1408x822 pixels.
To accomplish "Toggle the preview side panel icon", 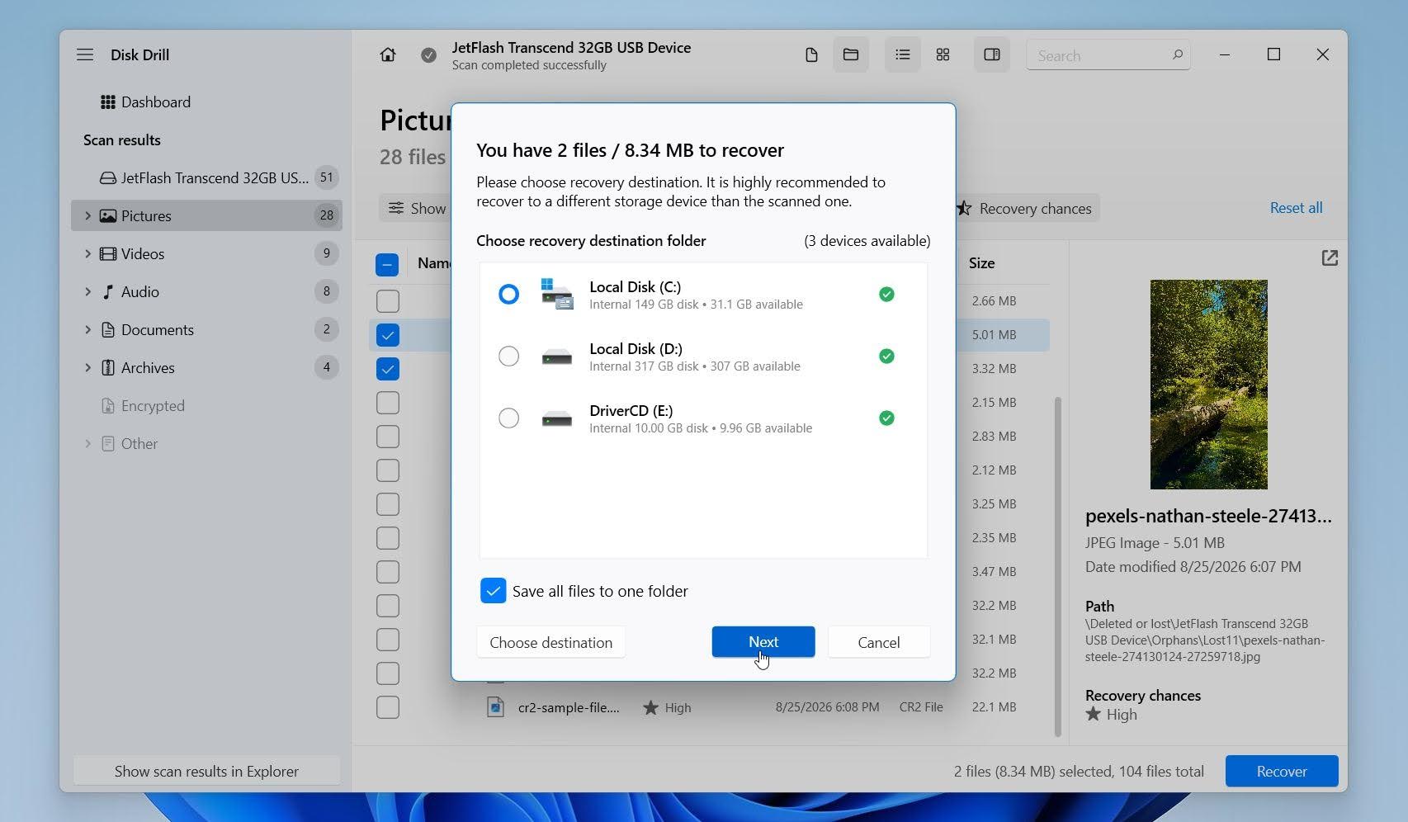I will click(x=992, y=55).
